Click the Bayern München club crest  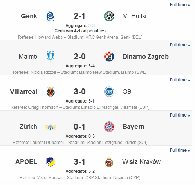[x=109, y=127]
